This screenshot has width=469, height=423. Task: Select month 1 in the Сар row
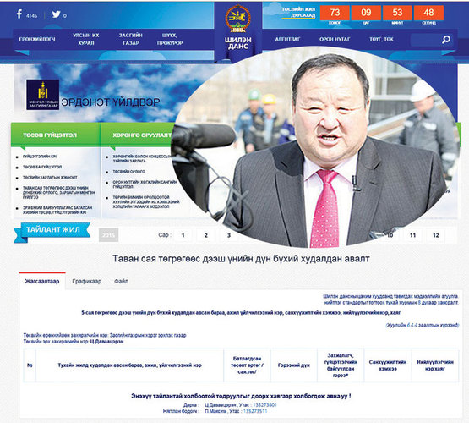pyautogui.click(x=183, y=235)
